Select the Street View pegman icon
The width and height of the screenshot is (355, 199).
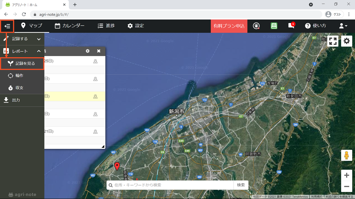(346, 155)
